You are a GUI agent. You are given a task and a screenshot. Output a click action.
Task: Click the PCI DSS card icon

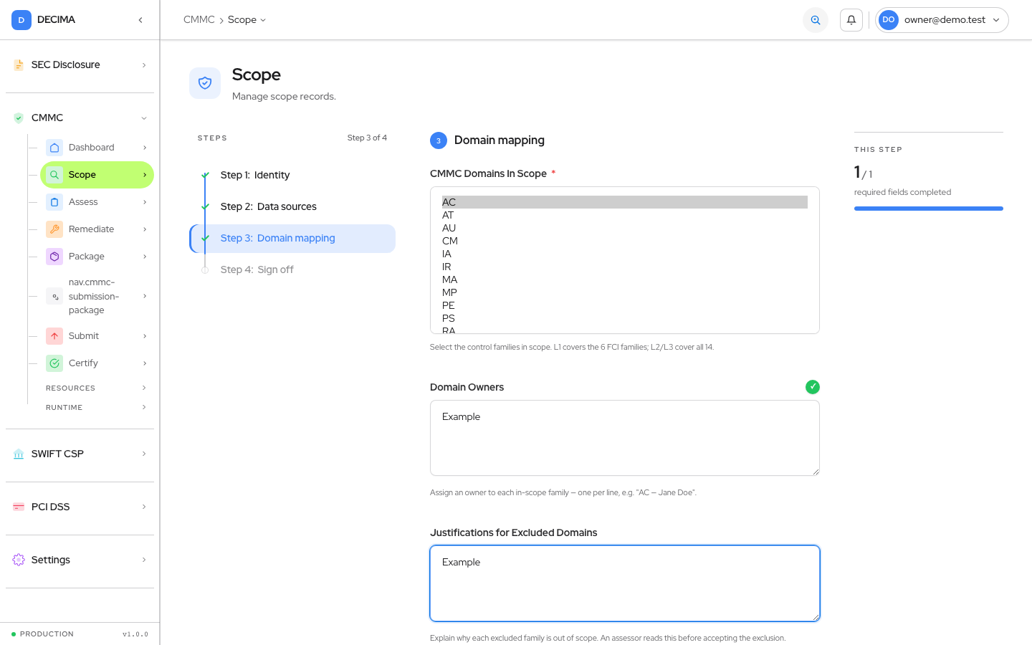point(19,507)
